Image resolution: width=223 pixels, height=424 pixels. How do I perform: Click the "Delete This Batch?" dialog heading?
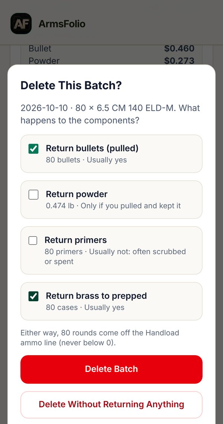point(71,86)
